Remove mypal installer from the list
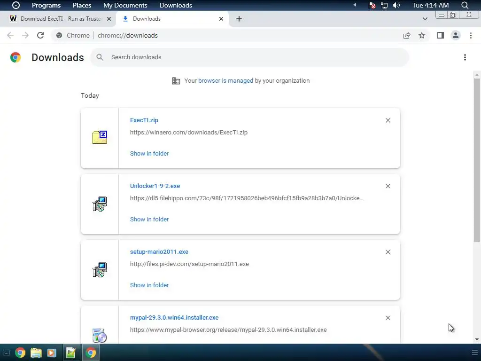This screenshot has height=361, width=481. pos(388,318)
